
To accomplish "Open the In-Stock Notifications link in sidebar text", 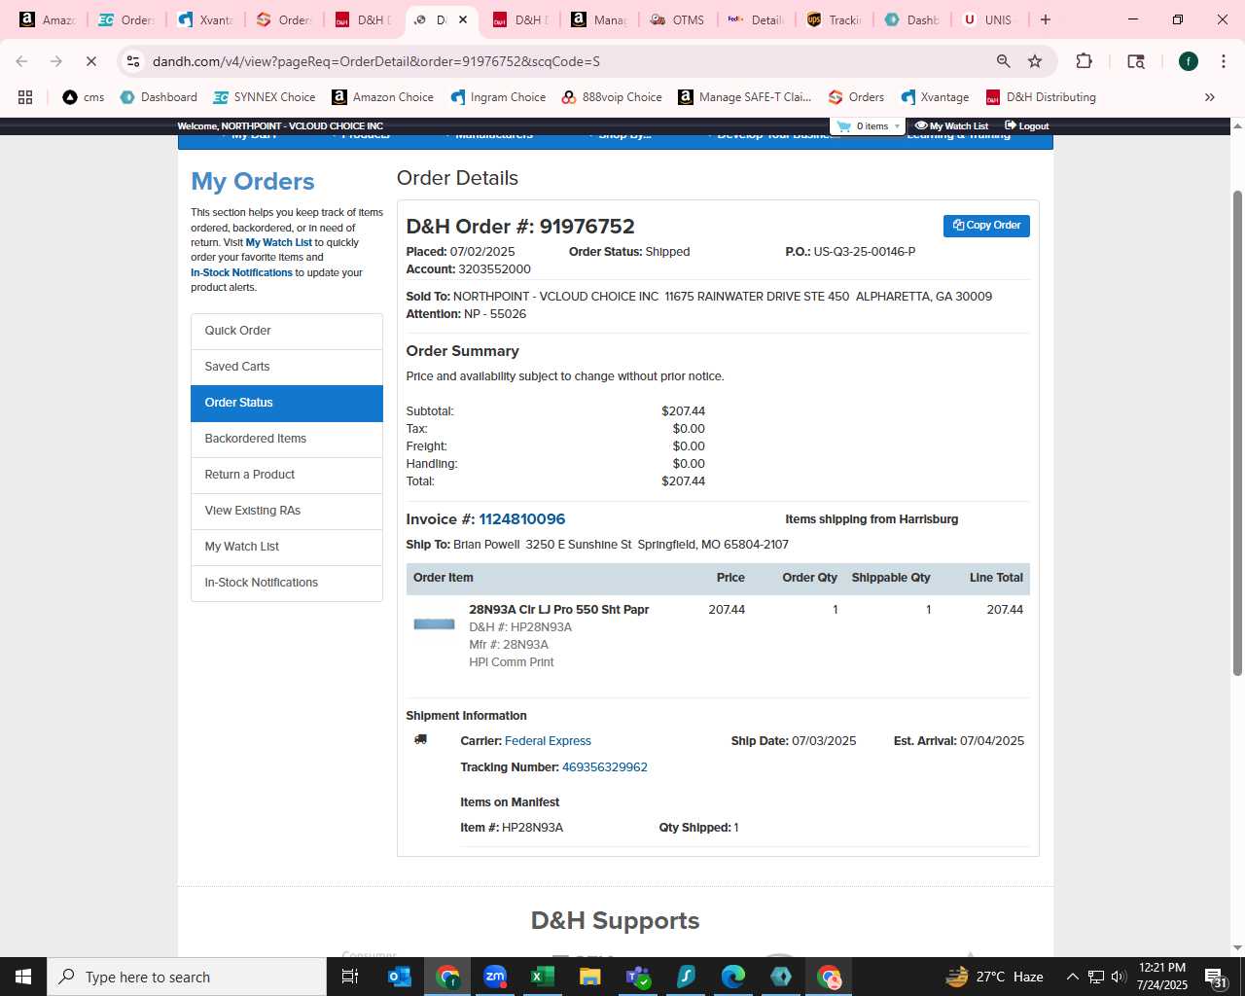I will coord(241,272).
